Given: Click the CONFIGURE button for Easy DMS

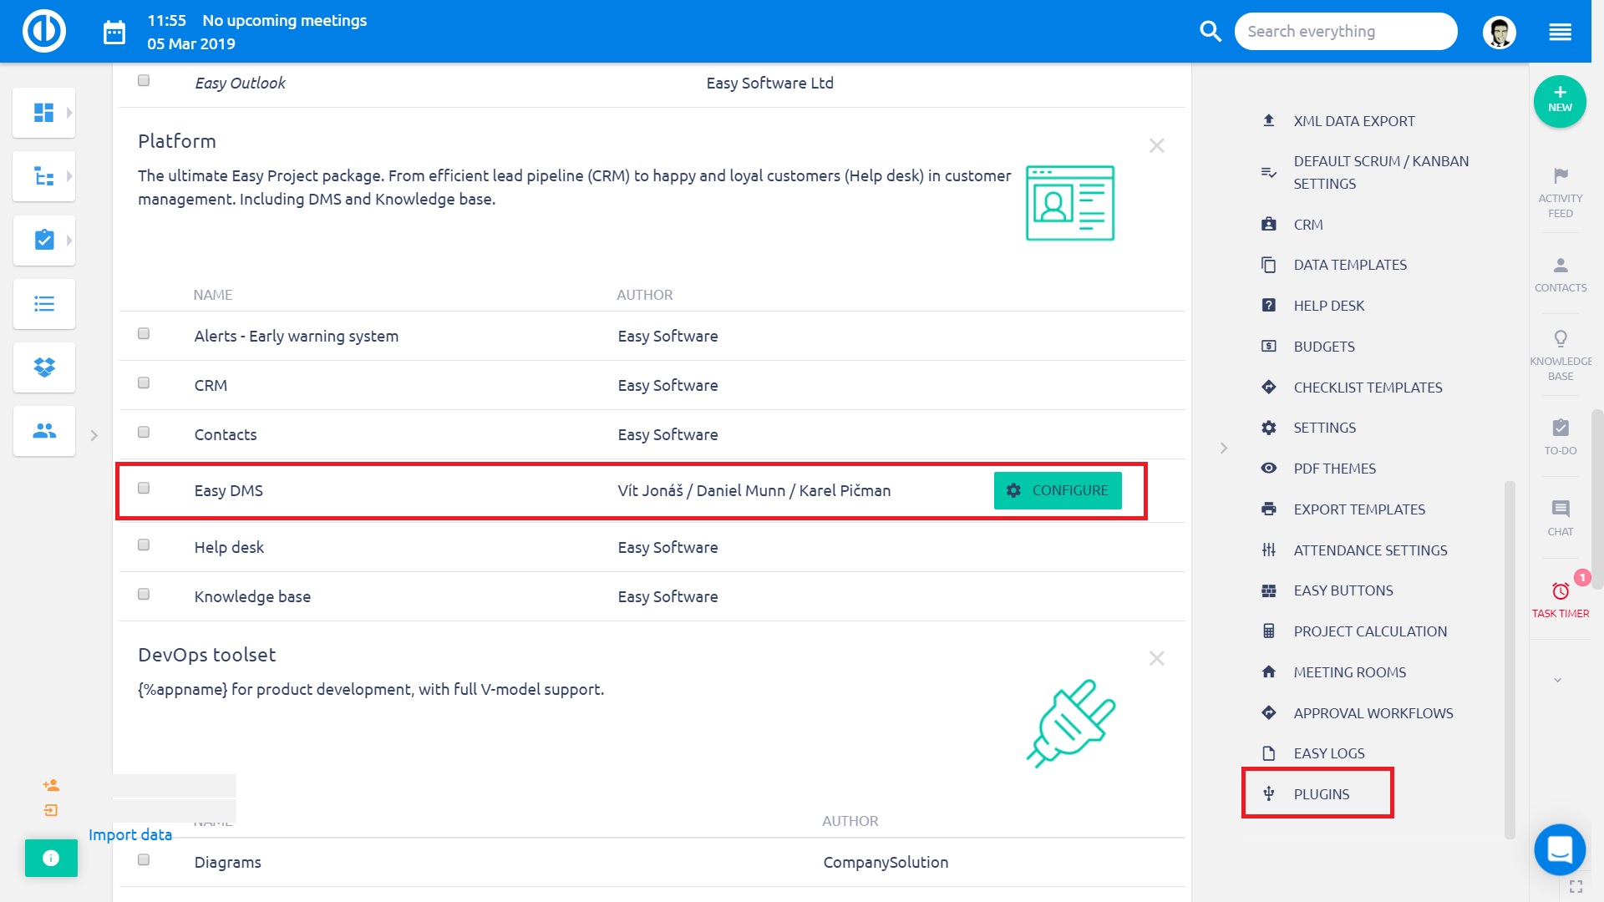Looking at the screenshot, I should coord(1058,491).
